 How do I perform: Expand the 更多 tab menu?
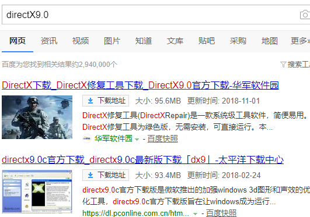300,41
